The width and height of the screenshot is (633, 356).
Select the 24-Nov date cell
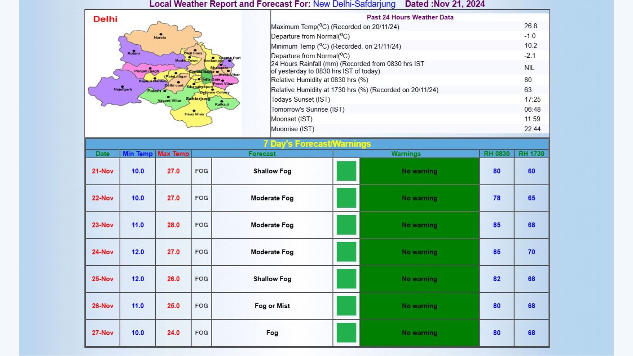pyautogui.click(x=102, y=252)
